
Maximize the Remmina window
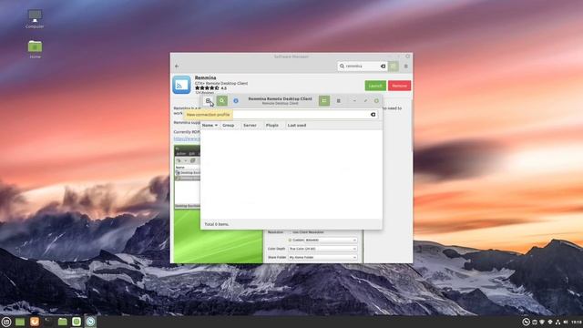tap(365, 101)
